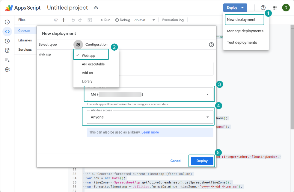Add a new file with plus icon
Viewport: 294px width, 192px height.
(64, 20)
